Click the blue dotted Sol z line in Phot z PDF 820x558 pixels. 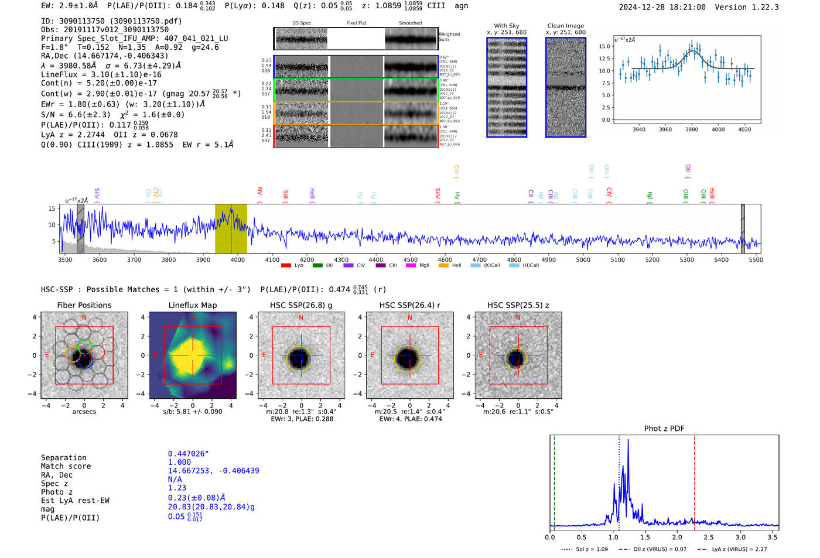coord(619,483)
